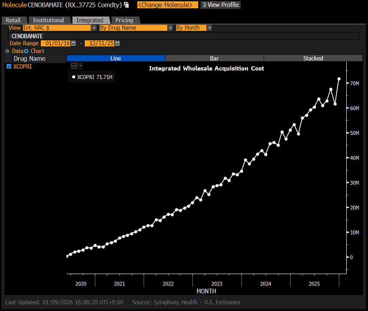The height and width of the screenshot is (311, 368).
Task: Open calendar picker for start date 01/01/16
Action: tap(73, 43)
